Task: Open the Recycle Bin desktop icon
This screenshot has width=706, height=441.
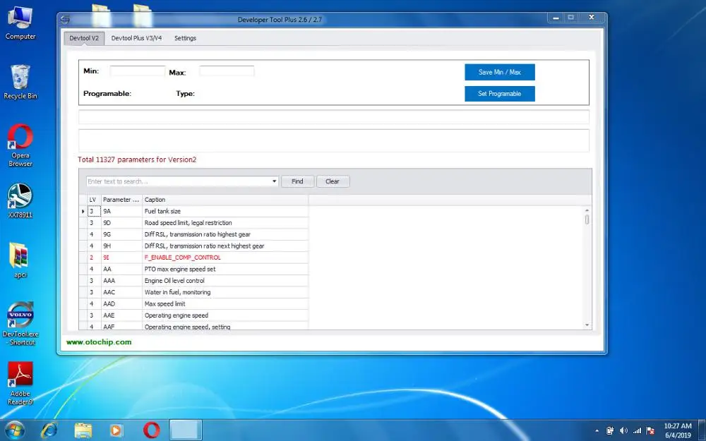Action: click(20, 81)
